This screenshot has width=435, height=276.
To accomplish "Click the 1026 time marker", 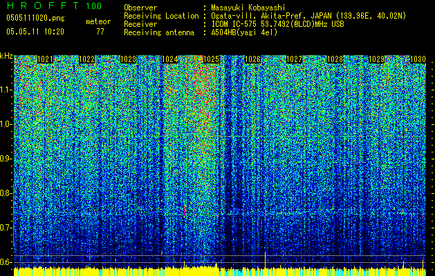I will [252, 59].
